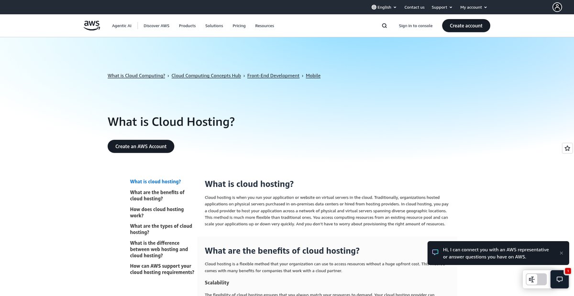Click the star bookmark icon
Screen dimensions: 574x296
pos(567,148)
